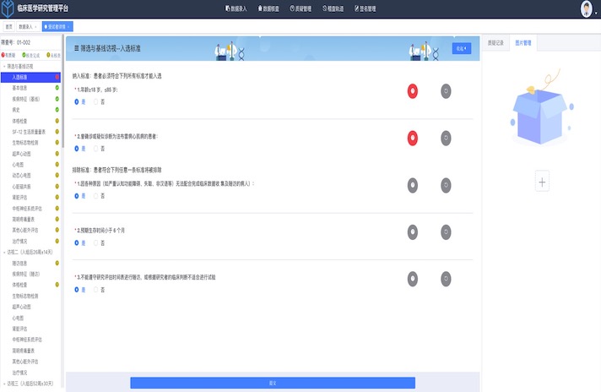Screen dimensions: 601x392
Task: Click the blue submit button at bottom
Action: (272, 383)
